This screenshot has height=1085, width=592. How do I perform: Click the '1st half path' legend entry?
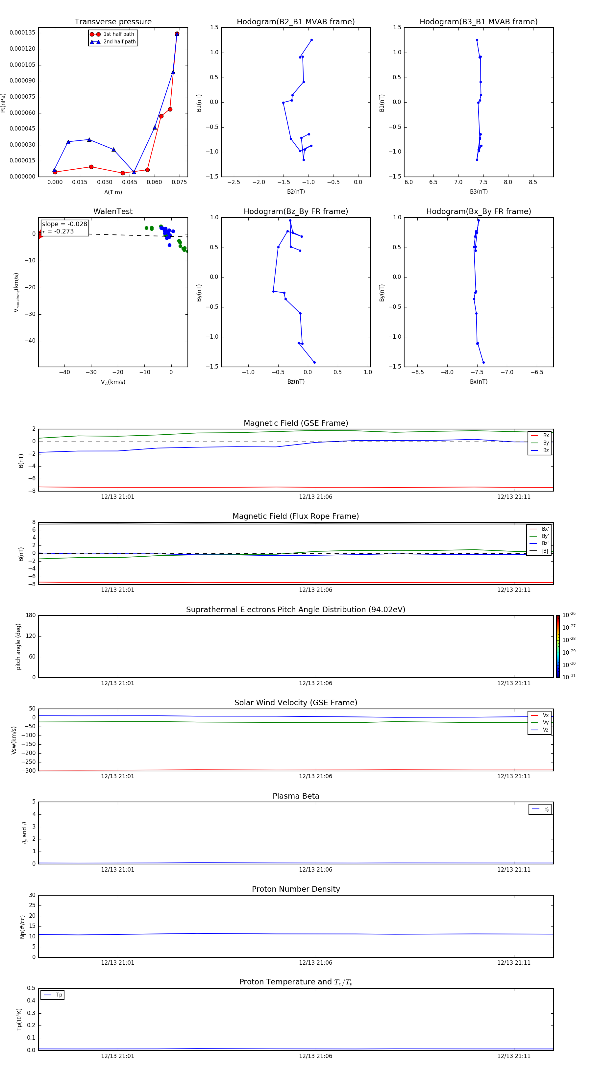[112, 34]
